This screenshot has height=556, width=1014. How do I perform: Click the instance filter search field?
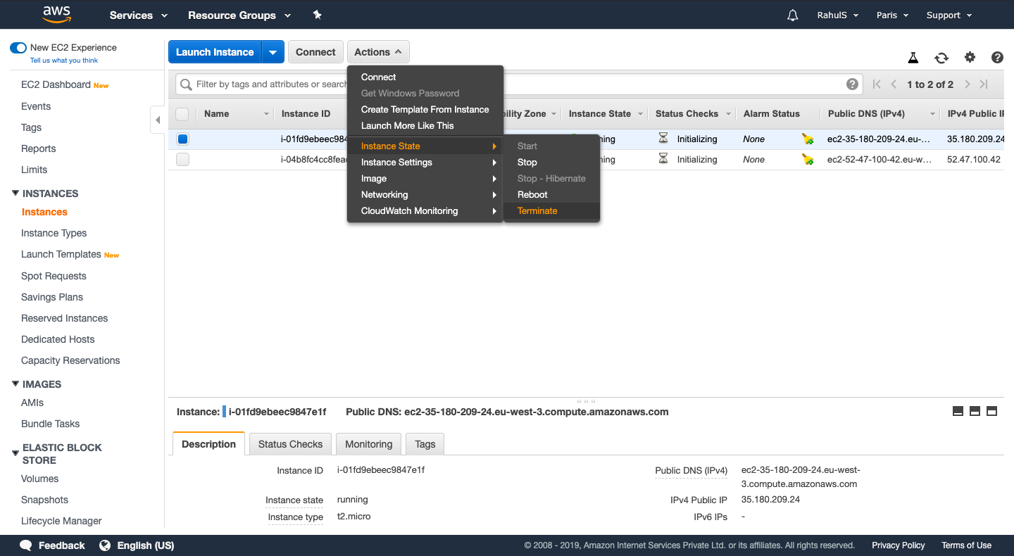click(x=268, y=83)
